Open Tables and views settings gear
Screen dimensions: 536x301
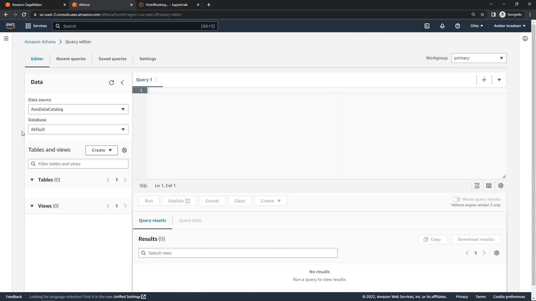pyautogui.click(x=125, y=150)
